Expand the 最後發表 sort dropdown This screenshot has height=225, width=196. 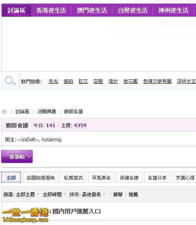pos(94,195)
